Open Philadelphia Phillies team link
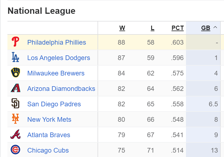 56,42
